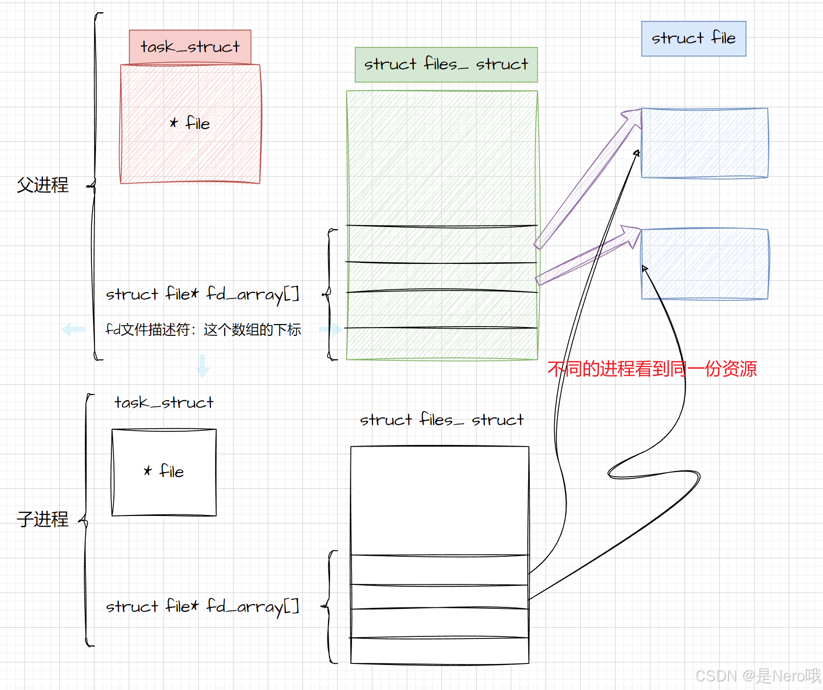Click the * file text in white box
The height and width of the screenshot is (690, 823).
click(164, 471)
